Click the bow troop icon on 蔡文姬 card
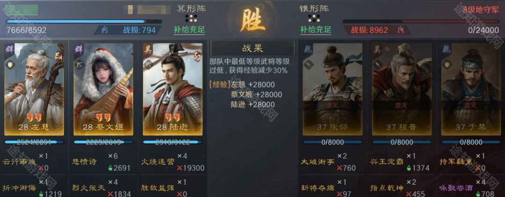Image resolution: width=505 pixels, height=197 pixels. point(79,64)
